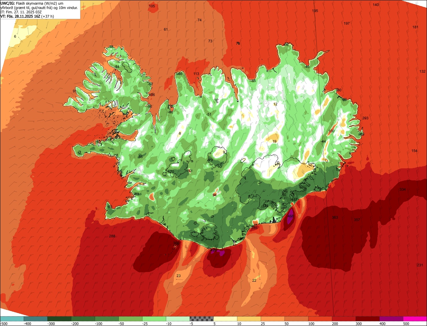The image size is (427, 326).
Task: Click the map value '195' at the top
Action: point(315,11)
